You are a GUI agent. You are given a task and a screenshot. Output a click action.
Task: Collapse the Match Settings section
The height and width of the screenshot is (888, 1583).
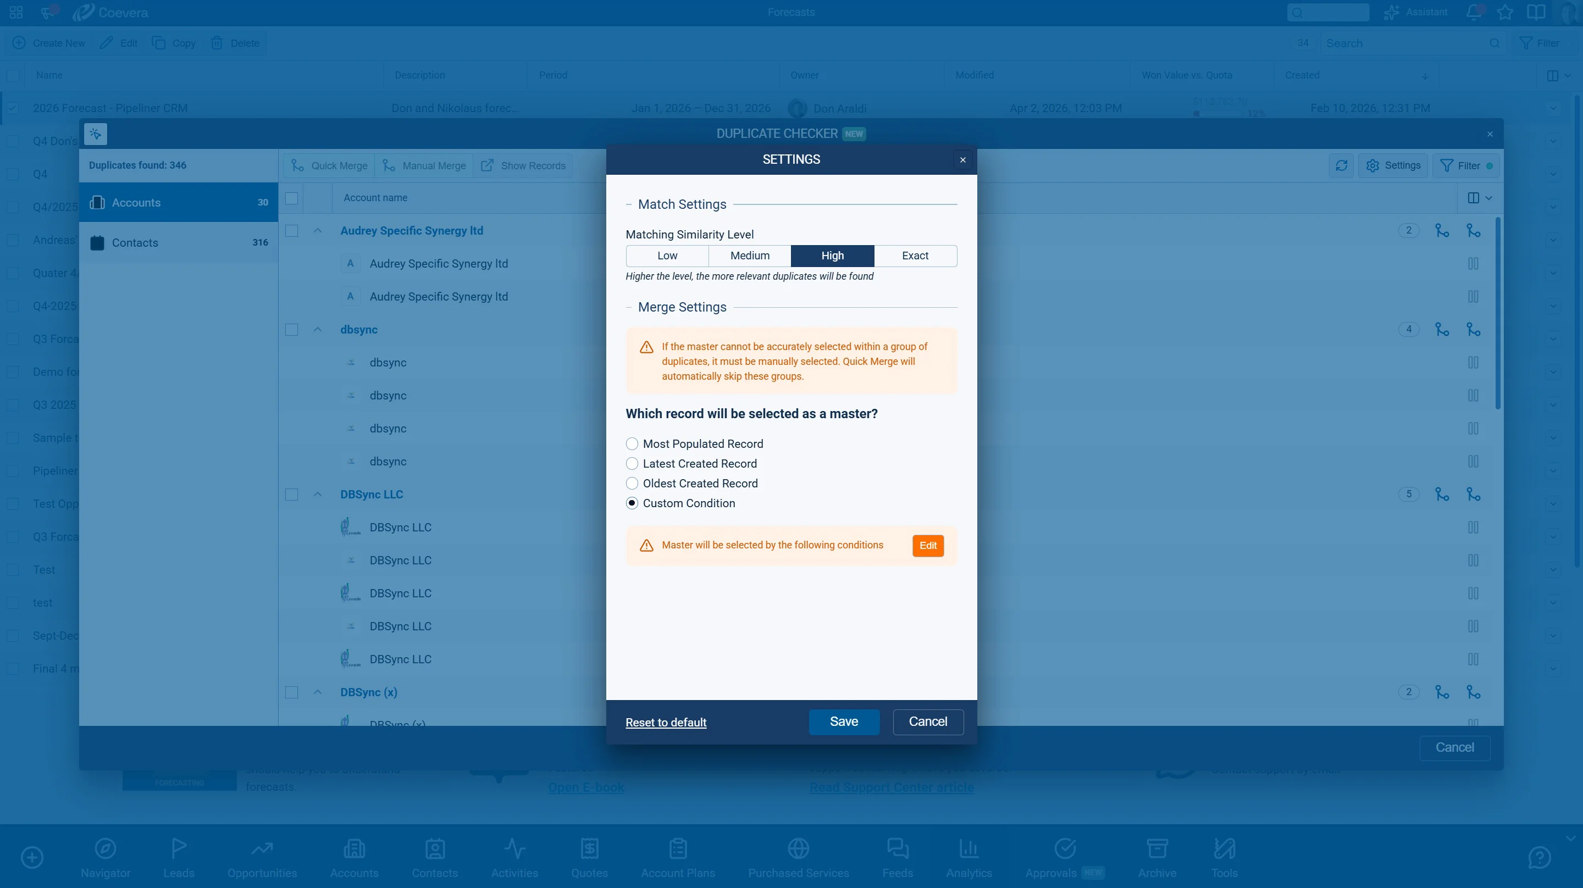629,204
